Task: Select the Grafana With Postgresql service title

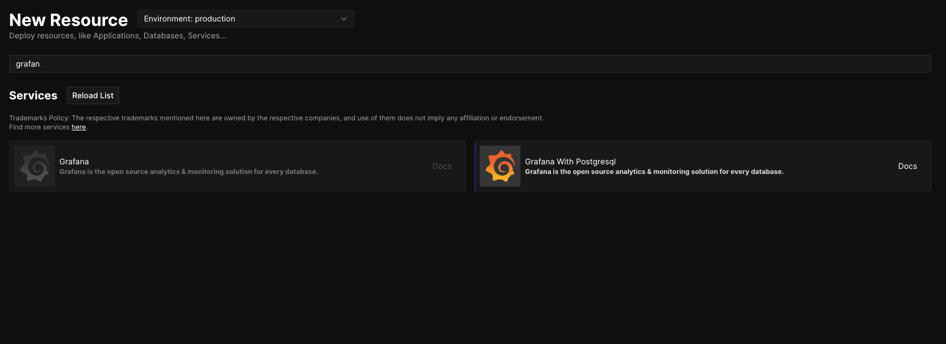Action: [570, 162]
